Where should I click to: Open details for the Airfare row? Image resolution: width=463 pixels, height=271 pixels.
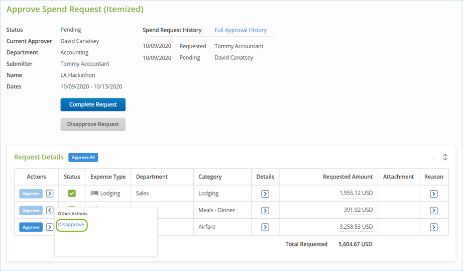[x=265, y=227]
